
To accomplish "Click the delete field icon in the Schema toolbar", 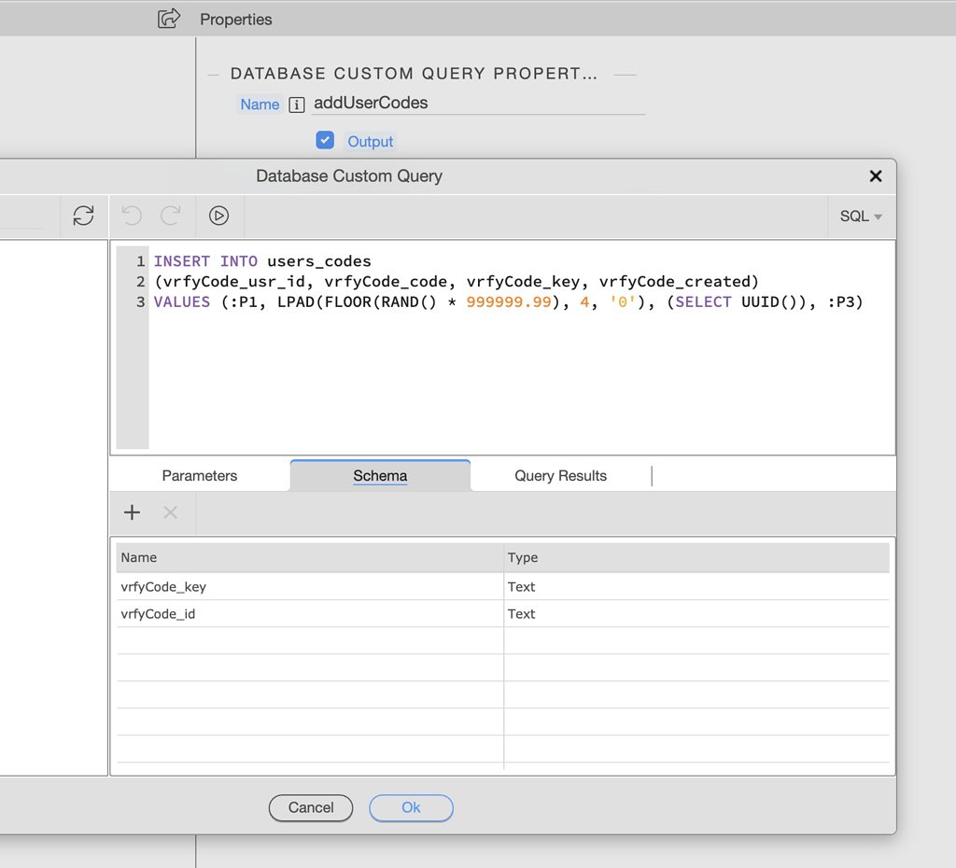I will pos(169,511).
